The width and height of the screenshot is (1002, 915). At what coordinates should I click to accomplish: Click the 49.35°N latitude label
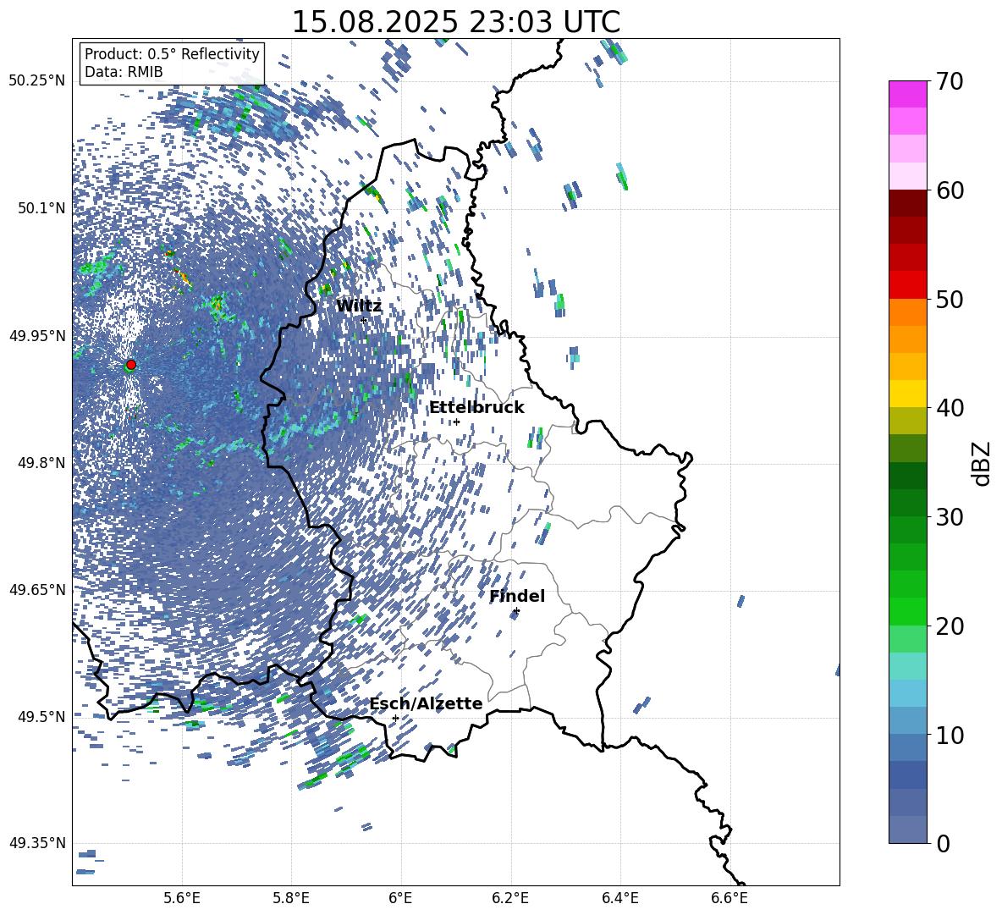click(37, 843)
